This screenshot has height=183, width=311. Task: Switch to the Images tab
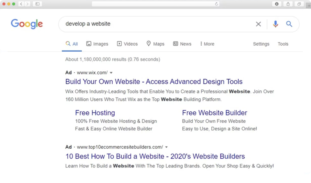pyautogui.click(x=97, y=44)
